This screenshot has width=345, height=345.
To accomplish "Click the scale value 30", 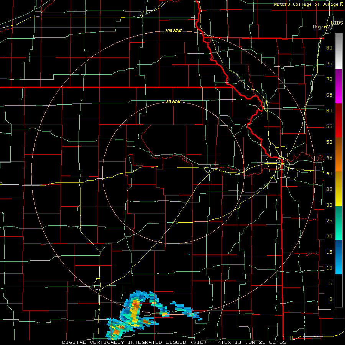I will tap(329, 205).
